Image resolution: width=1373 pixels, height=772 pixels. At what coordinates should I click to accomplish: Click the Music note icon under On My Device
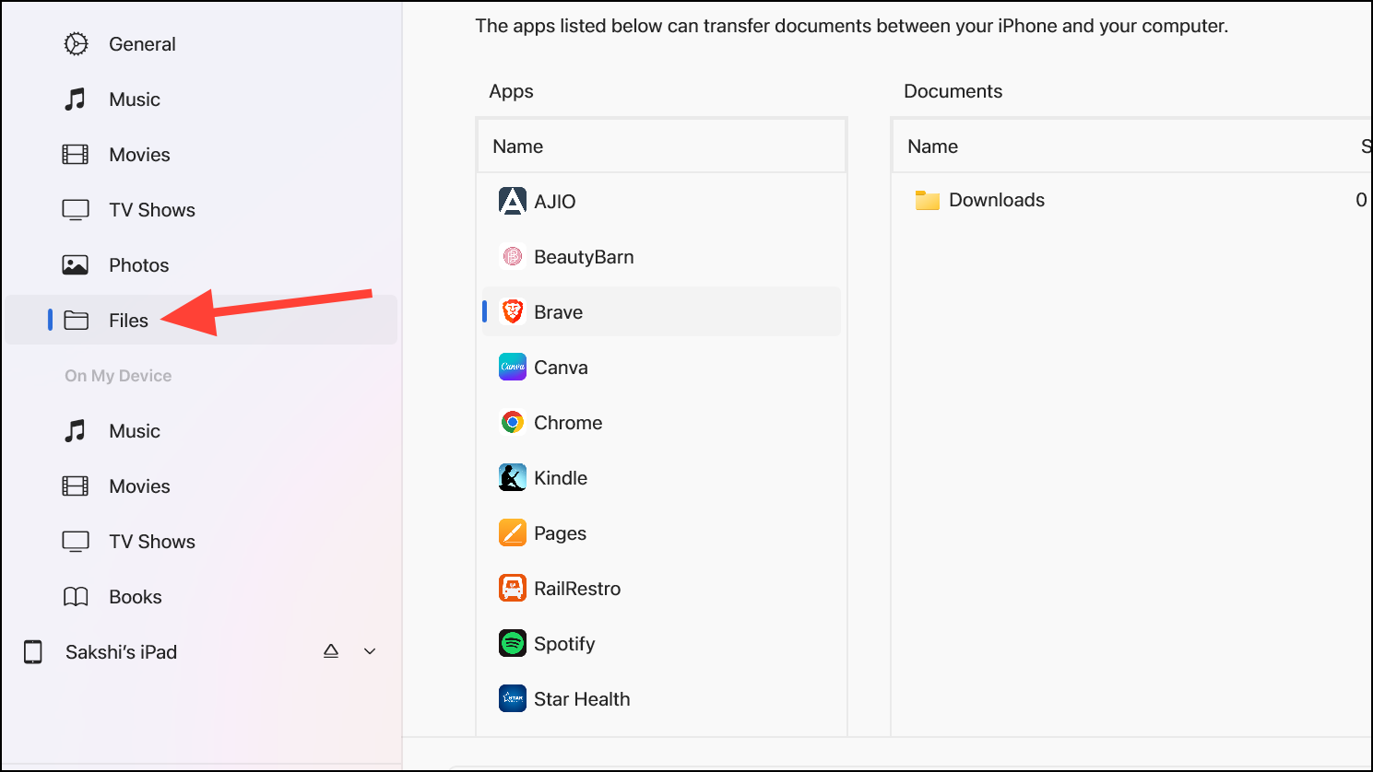tap(76, 430)
